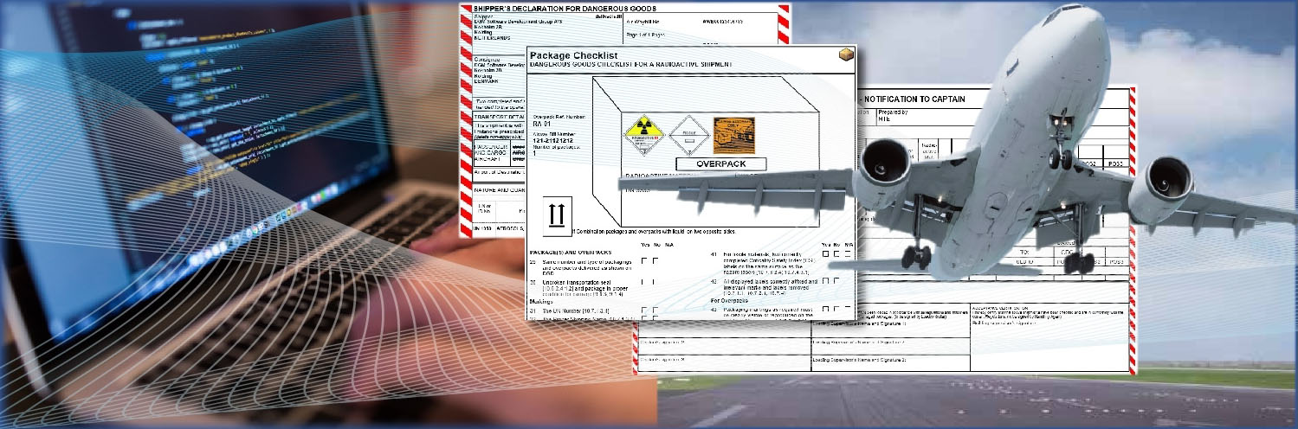The image size is (1298, 429).
Task: Select Shipper's Declaration for Dangerous Goods header
Action: [x=541, y=7]
